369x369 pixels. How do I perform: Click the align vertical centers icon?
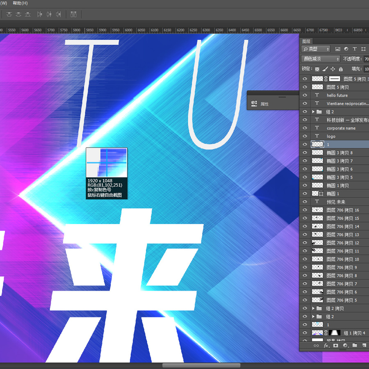coord(18,14)
